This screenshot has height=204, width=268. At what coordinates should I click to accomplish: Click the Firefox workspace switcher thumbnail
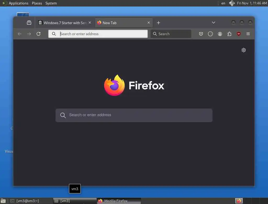[x=239, y=201]
